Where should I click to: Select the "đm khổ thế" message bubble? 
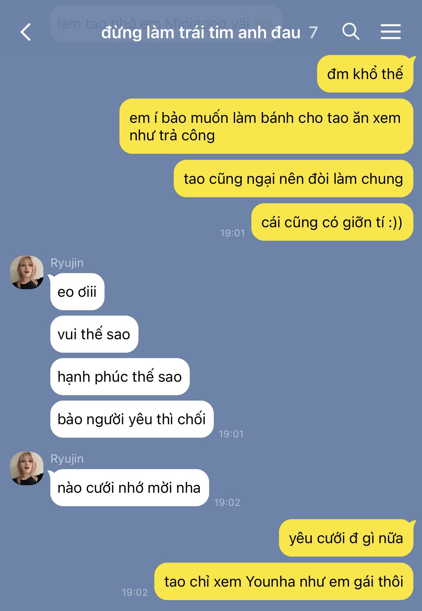365,74
